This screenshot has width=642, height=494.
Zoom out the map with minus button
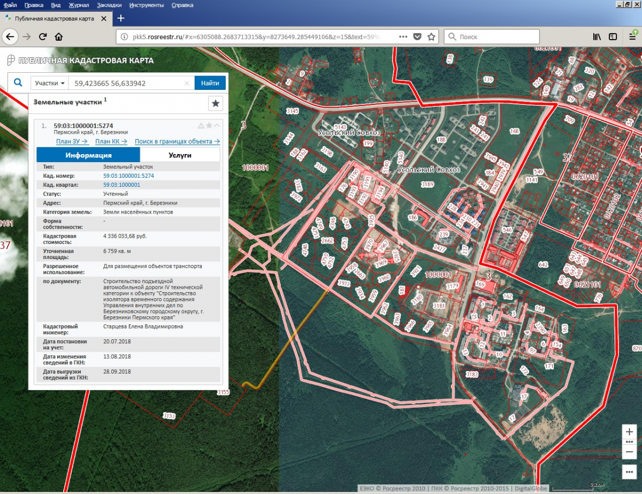[x=629, y=452]
